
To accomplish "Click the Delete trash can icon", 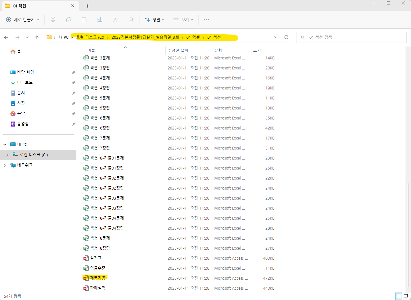I will point(131,20).
